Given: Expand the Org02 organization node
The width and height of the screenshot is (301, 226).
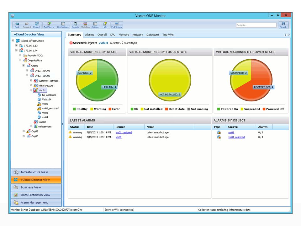Looking at the screenshot, I should [x=24, y=131].
